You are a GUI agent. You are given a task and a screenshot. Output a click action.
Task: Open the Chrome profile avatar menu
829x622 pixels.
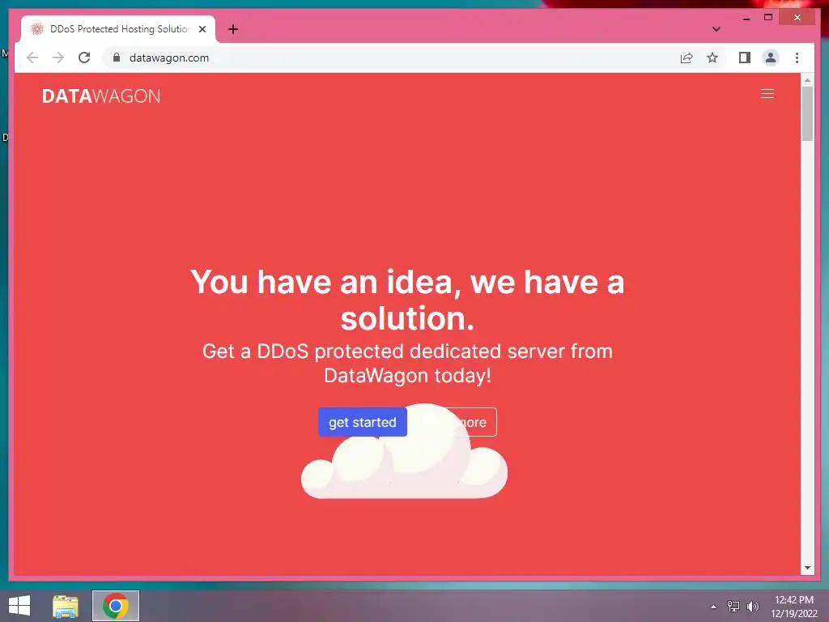click(771, 58)
